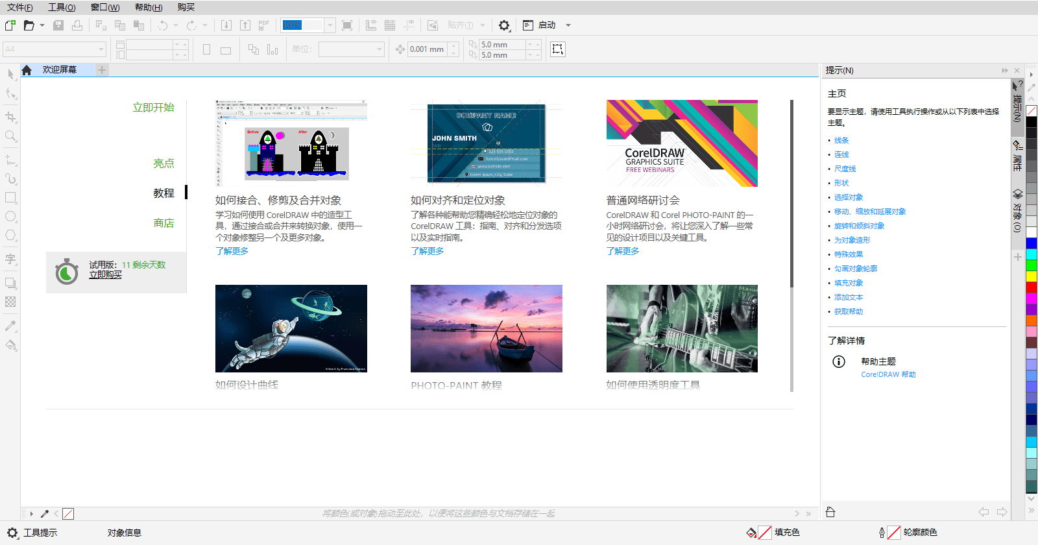Select landscape page orientation
Viewport: 1038px width, 545px height.
226,50
